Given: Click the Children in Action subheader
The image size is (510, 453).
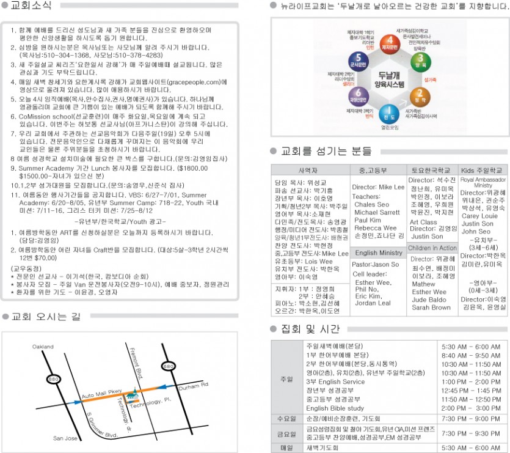Looking at the screenshot, I should [x=432, y=248].
